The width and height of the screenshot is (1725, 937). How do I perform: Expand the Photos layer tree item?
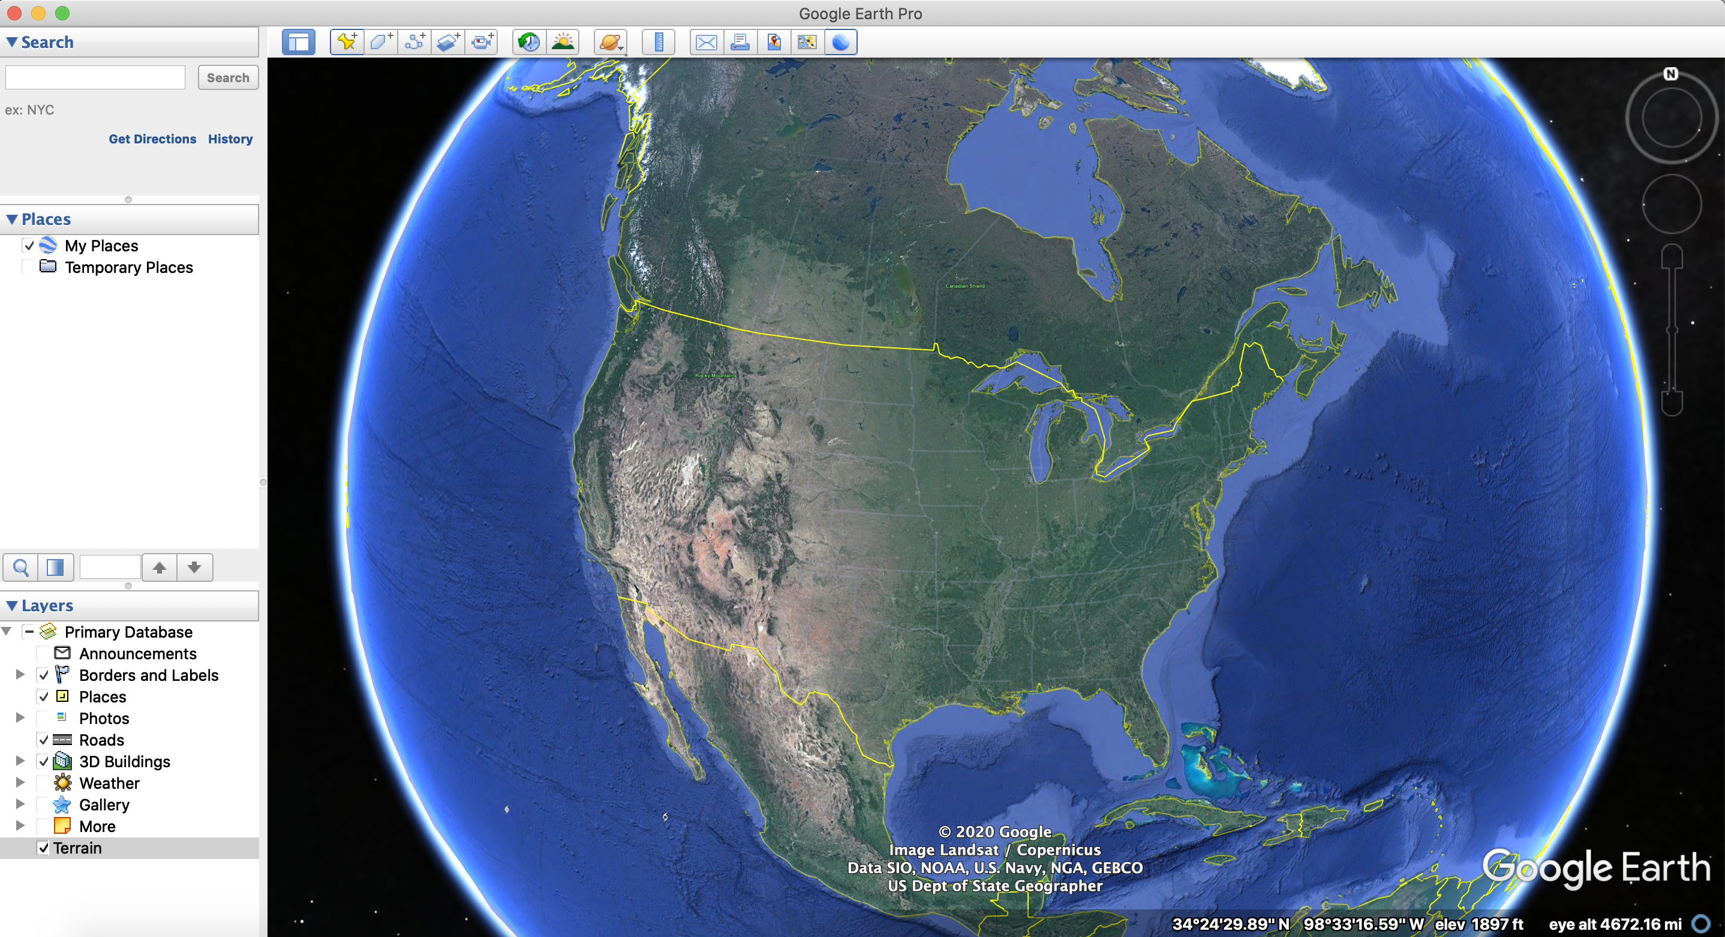tap(20, 718)
